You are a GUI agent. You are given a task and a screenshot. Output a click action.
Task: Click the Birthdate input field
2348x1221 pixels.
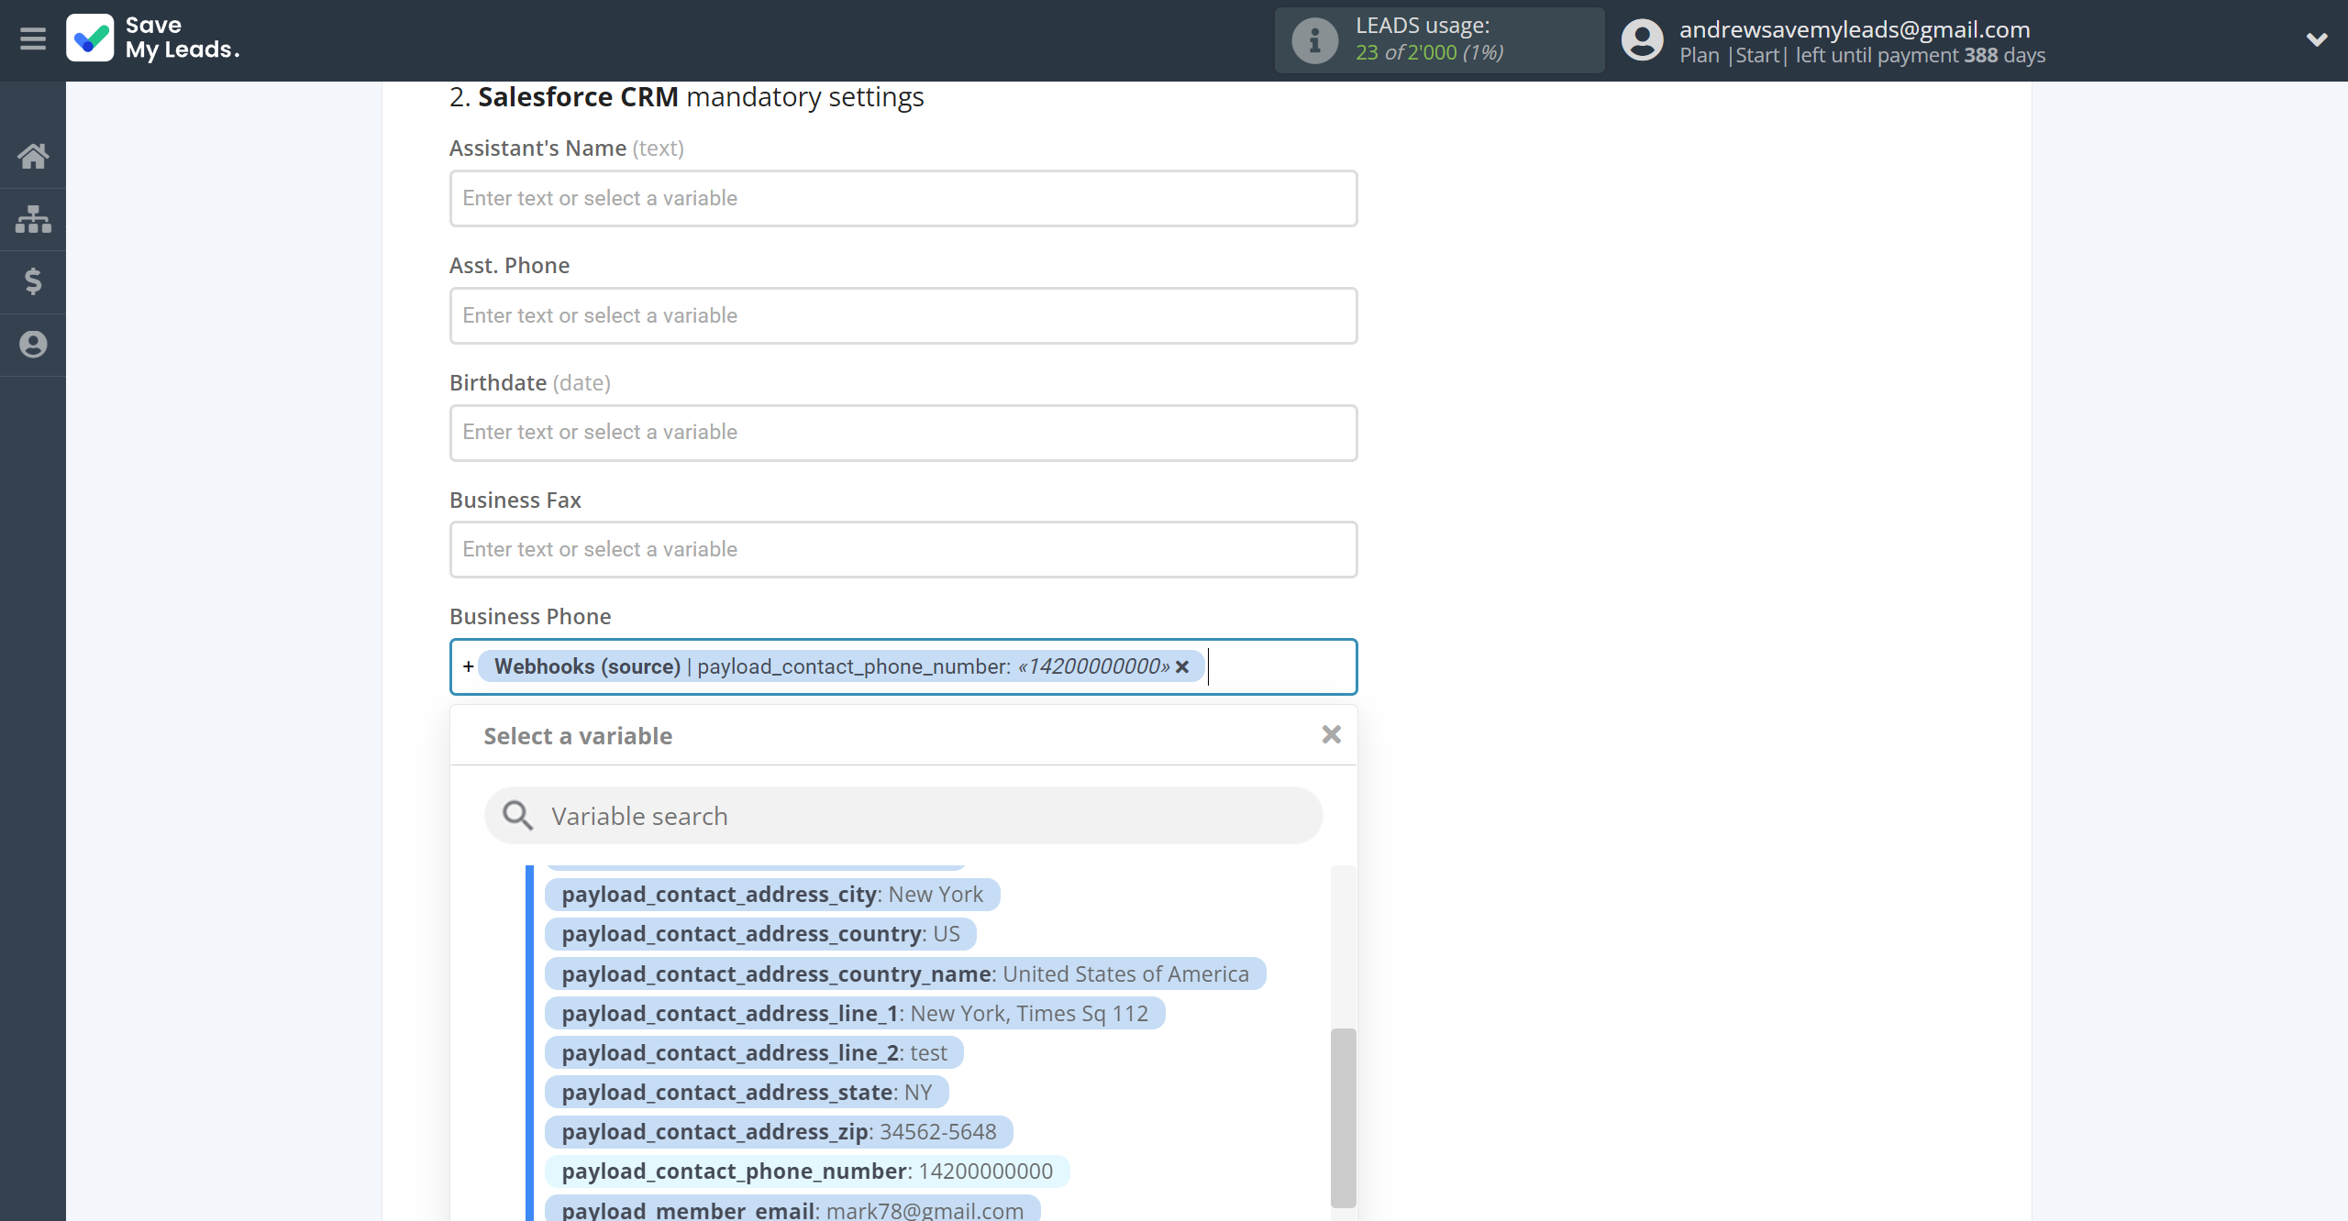coord(903,433)
